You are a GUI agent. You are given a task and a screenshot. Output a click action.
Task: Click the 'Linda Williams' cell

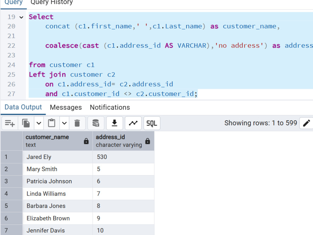coord(58,194)
